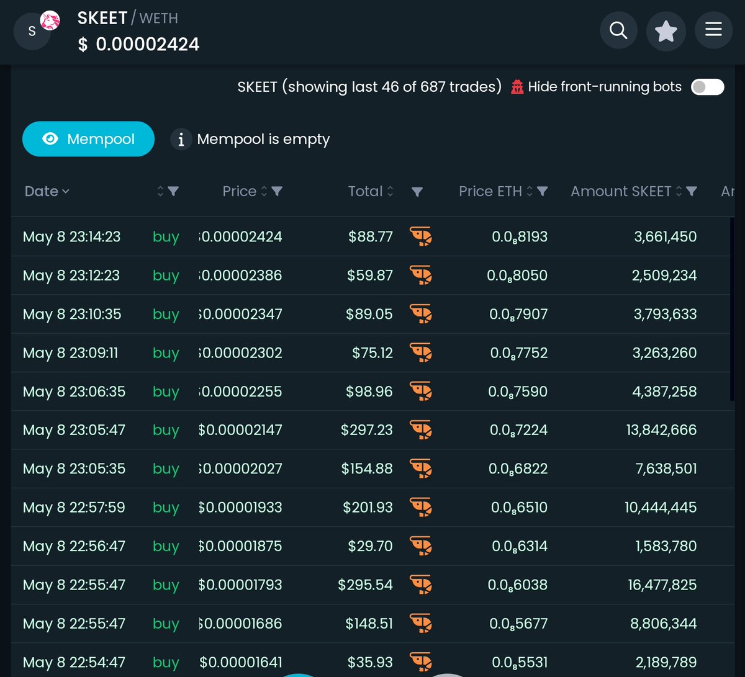The image size is (745, 677).
Task: Toggle Hide front-running bots switch
Action: click(x=708, y=87)
